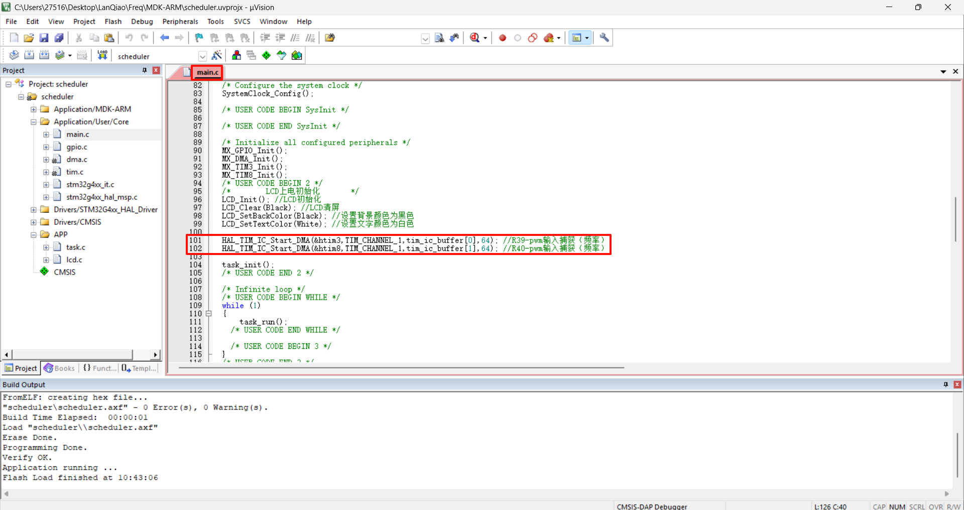Close the Build Output panel
The image size is (964, 510).
click(x=957, y=385)
